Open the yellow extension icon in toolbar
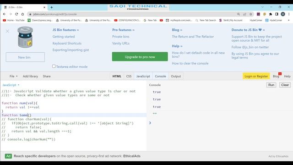 click(265, 14)
